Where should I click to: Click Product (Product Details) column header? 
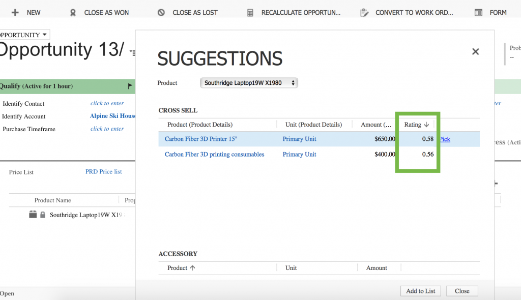click(199, 125)
